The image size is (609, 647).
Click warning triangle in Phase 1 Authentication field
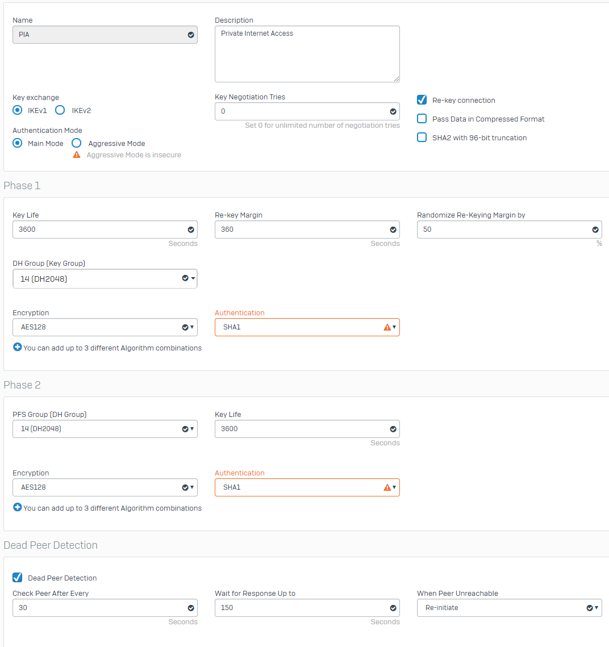pyautogui.click(x=387, y=327)
